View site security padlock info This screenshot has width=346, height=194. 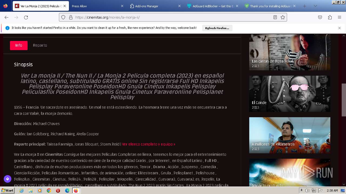pyautogui.click(x=71, y=17)
